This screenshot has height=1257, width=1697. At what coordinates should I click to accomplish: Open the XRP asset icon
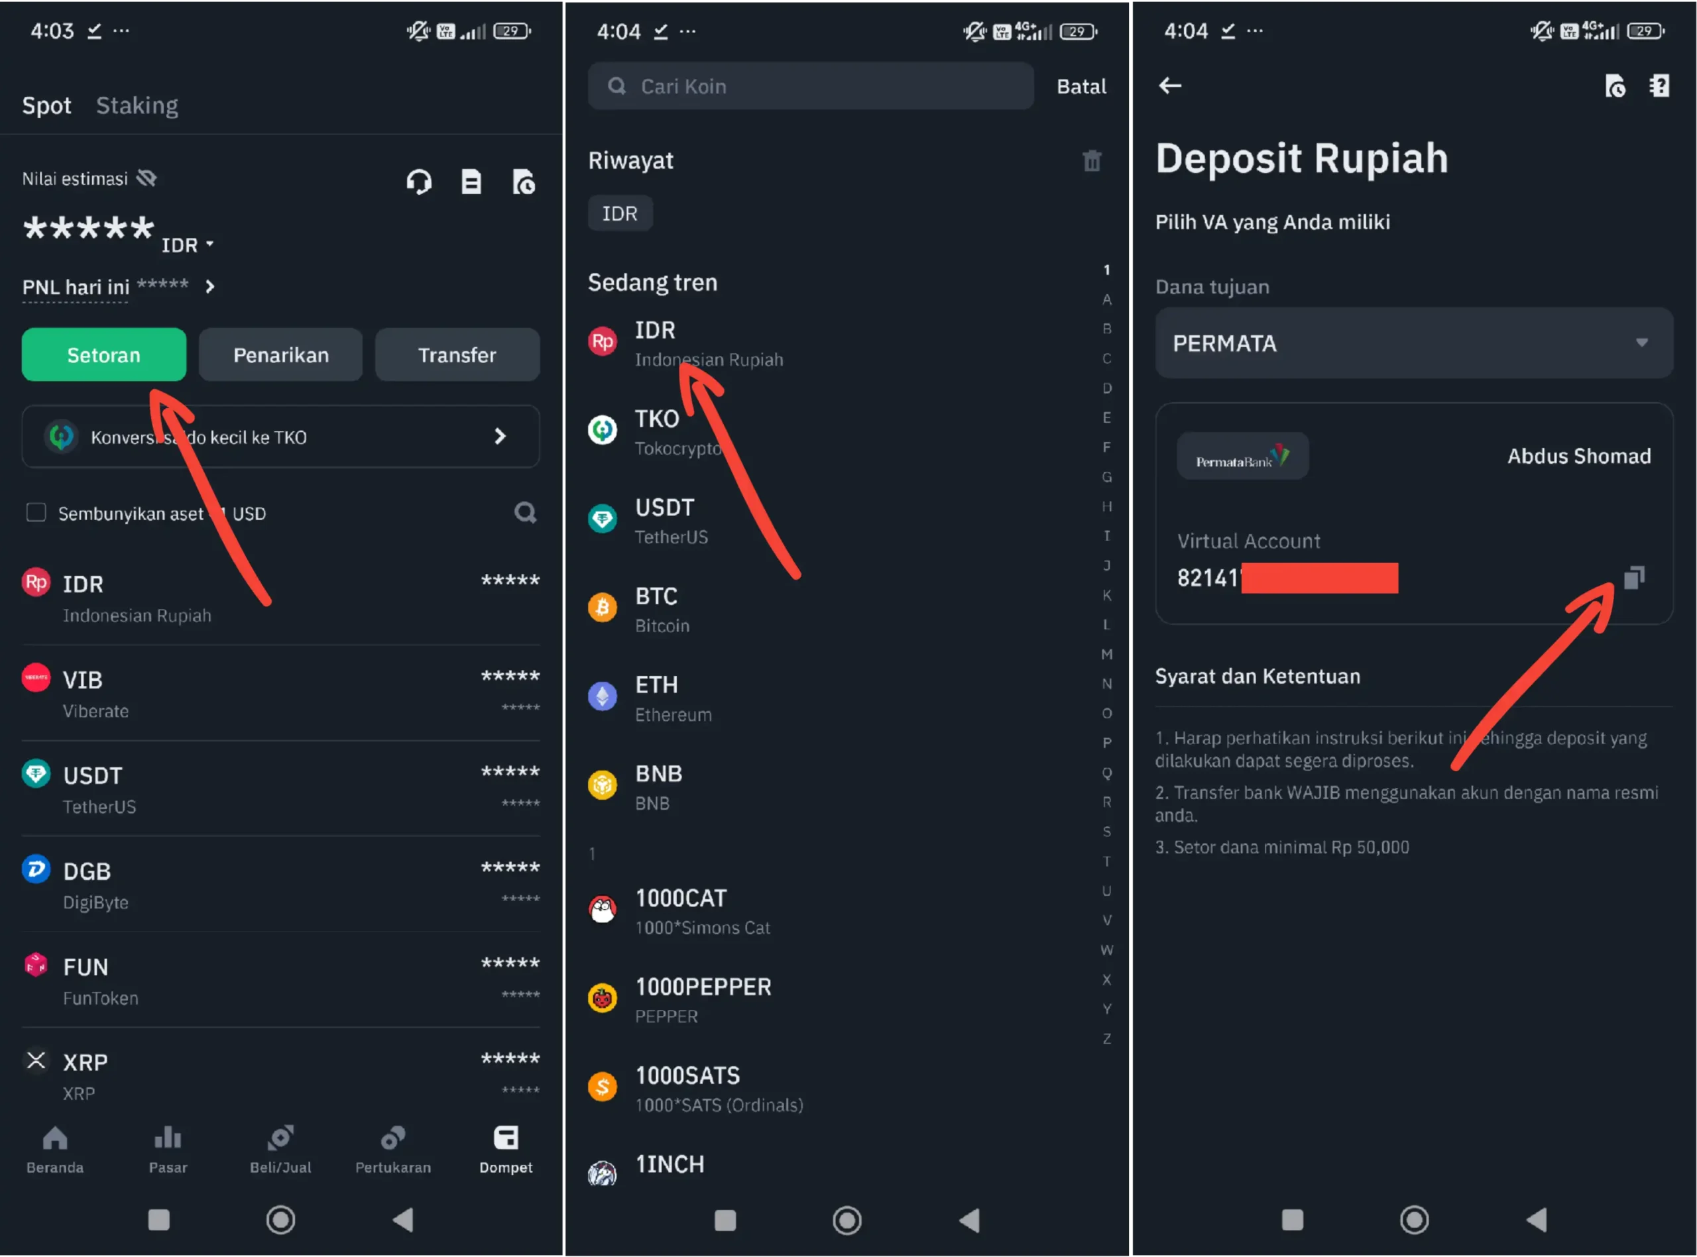point(36,1061)
